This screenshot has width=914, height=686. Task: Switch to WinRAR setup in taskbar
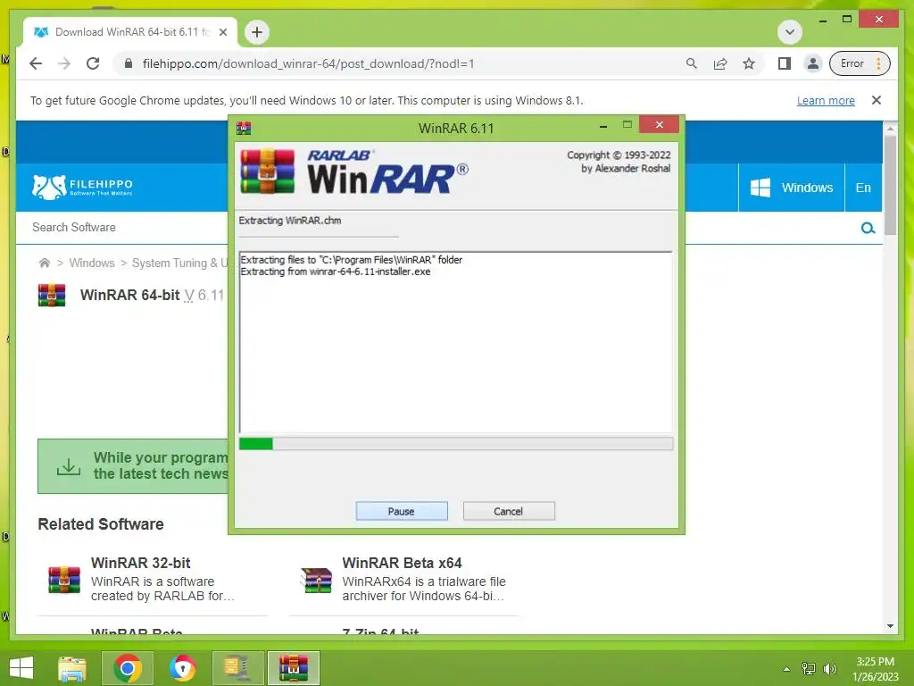coord(293,668)
